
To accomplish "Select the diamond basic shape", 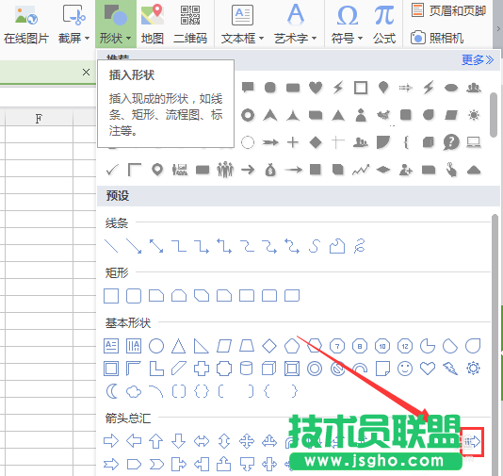I will pos(269,346).
